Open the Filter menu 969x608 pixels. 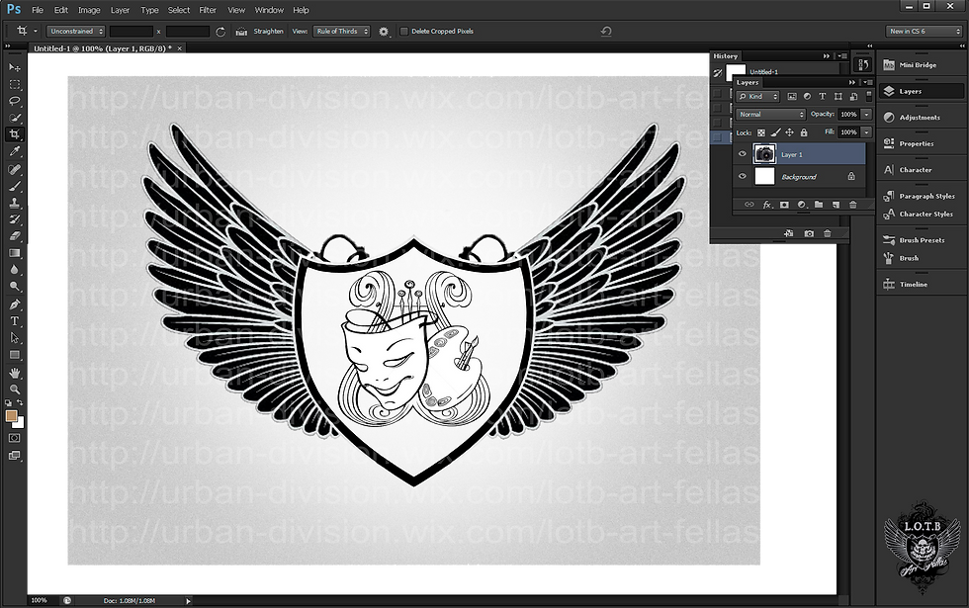pos(208,10)
